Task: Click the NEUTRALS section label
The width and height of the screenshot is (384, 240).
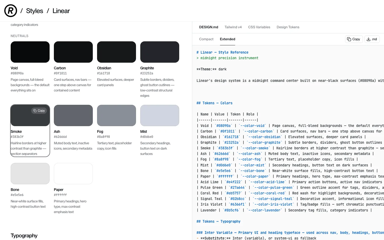Action: (x=19, y=36)
